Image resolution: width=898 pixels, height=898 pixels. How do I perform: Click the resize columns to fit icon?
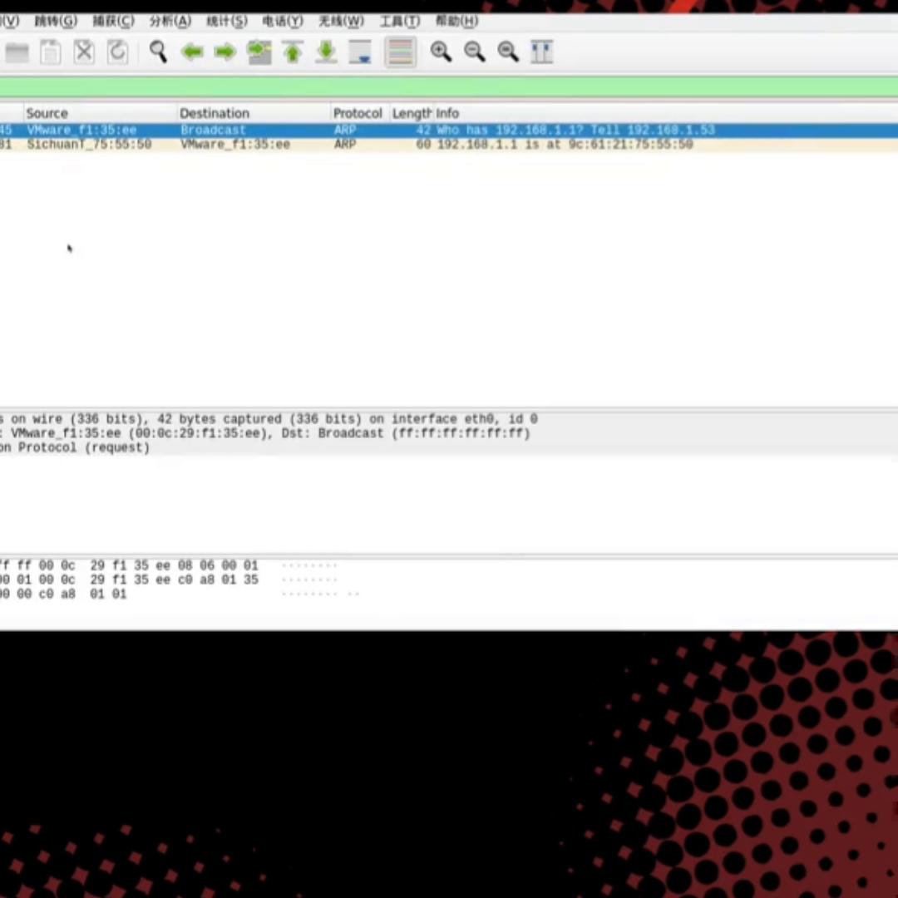(x=542, y=52)
